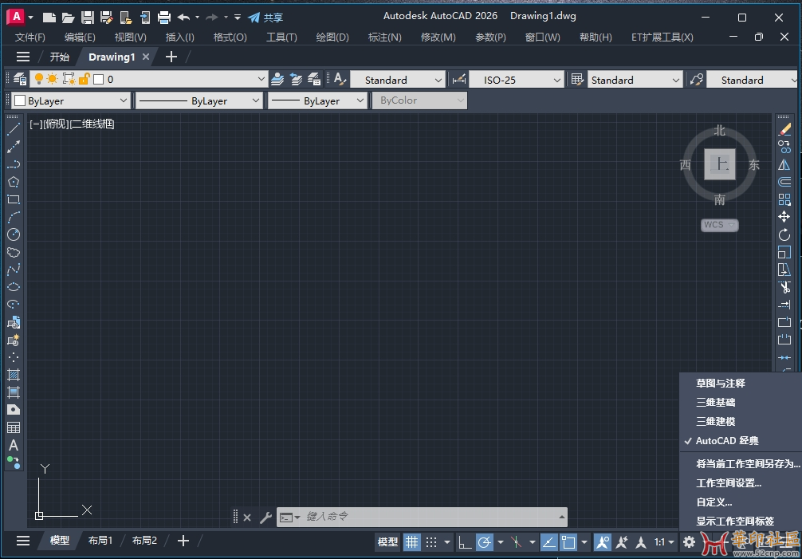Select the Spline tool
802x559 pixels.
point(14,270)
